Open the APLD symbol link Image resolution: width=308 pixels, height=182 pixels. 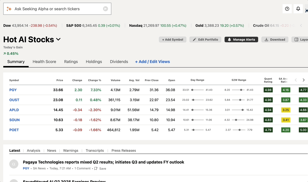14,110
